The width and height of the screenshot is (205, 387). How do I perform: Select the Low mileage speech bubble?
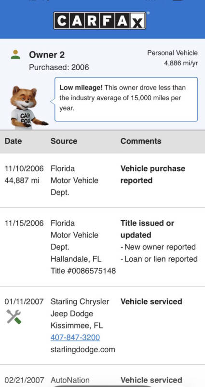(126, 99)
